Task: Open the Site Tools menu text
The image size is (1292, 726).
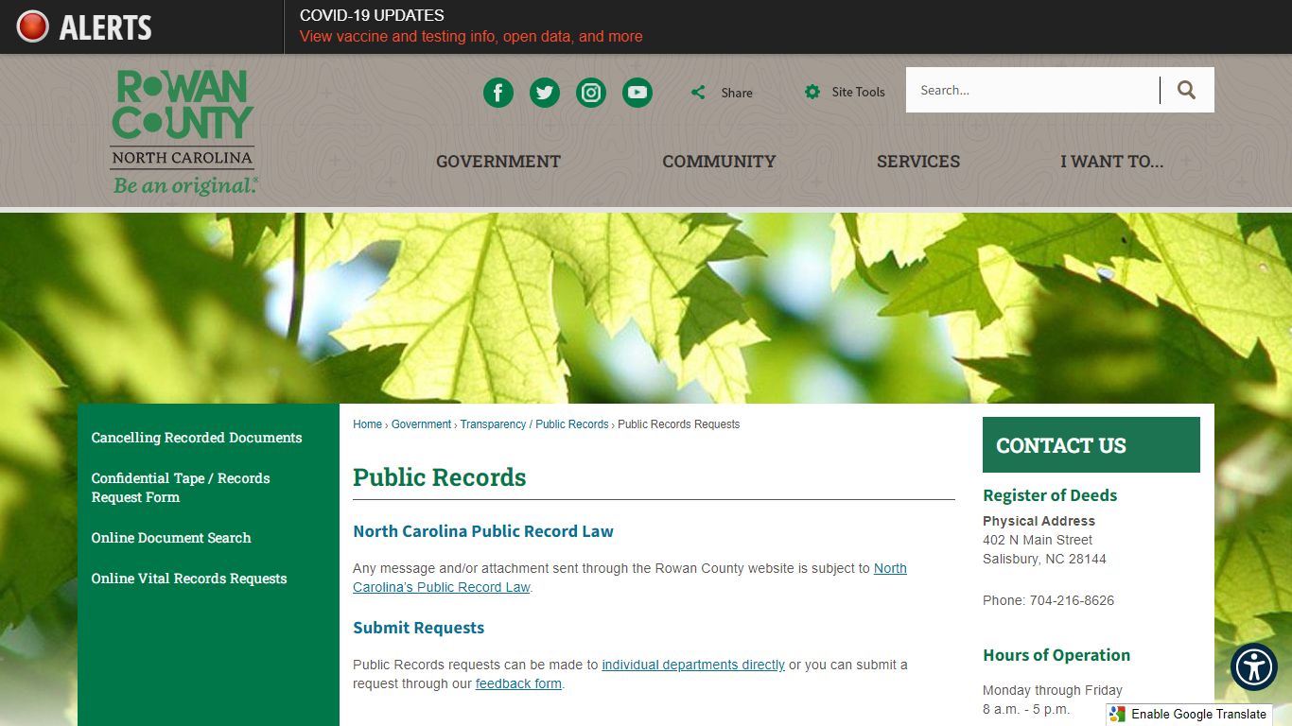Action: coord(858,92)
